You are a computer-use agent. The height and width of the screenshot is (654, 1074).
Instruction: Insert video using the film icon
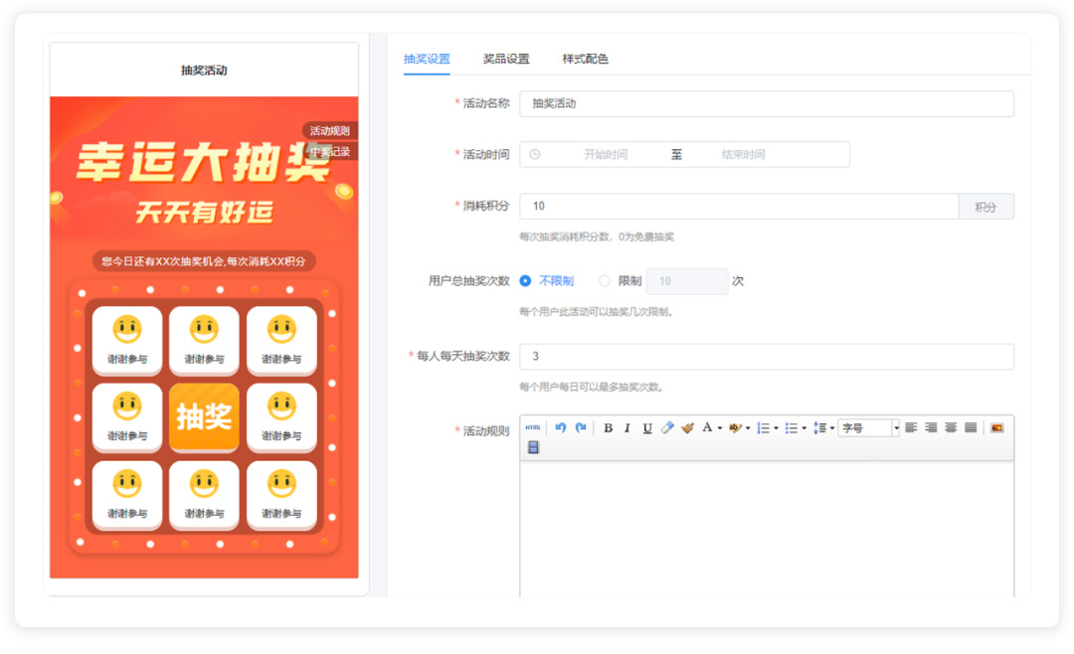[533, 448]
